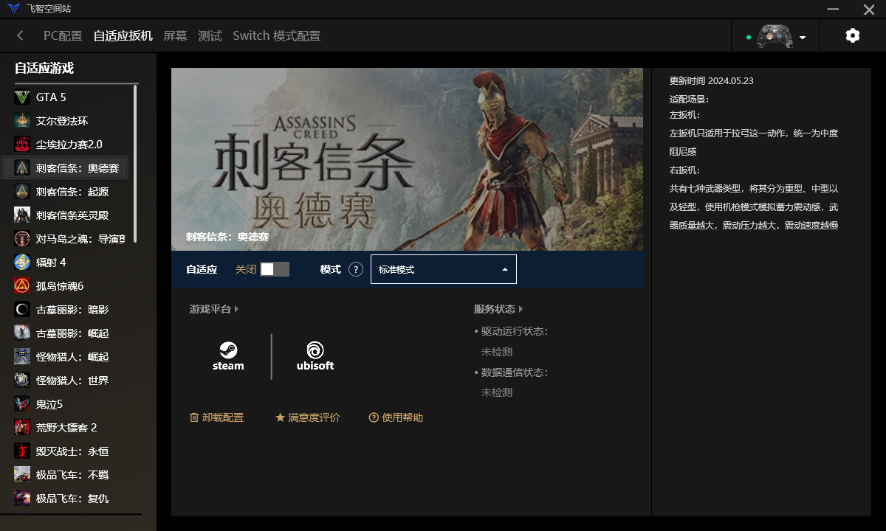Image resolution: width=886 pixels, height=531 pixels.
Task: Click the 更新时间 2024.05.23 text
Action: tap(711, 80)
